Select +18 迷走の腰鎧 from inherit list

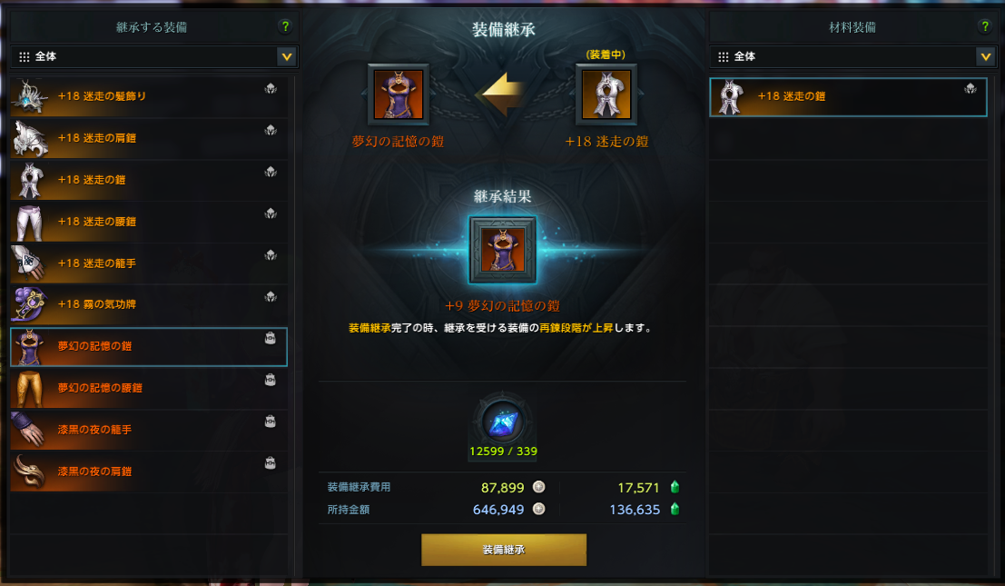click(x=149, y=222)
